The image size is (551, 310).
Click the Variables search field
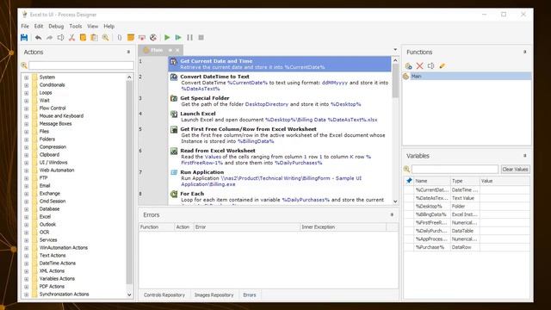(455, 170)
